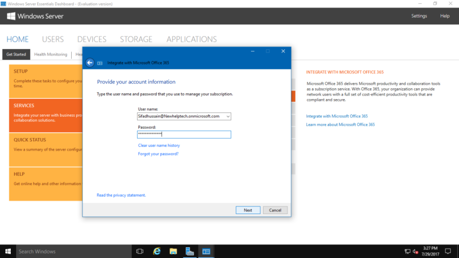Click the Essentials Dashboard taskbar icon
This screenshot has height=258, width=459.
(x=206, y=251)
